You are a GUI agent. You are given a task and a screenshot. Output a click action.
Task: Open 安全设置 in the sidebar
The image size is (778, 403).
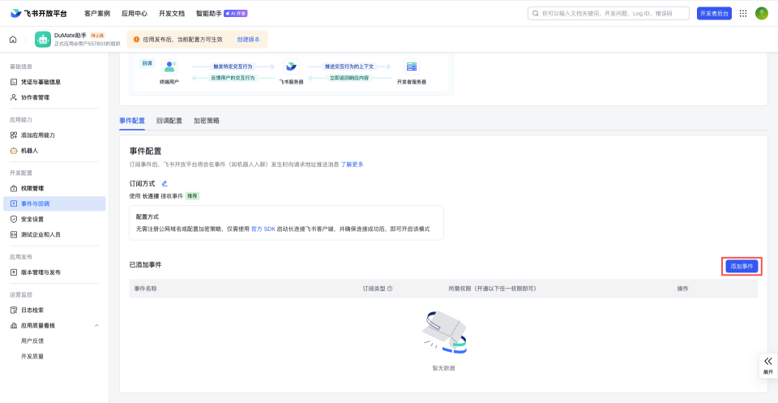32,219
